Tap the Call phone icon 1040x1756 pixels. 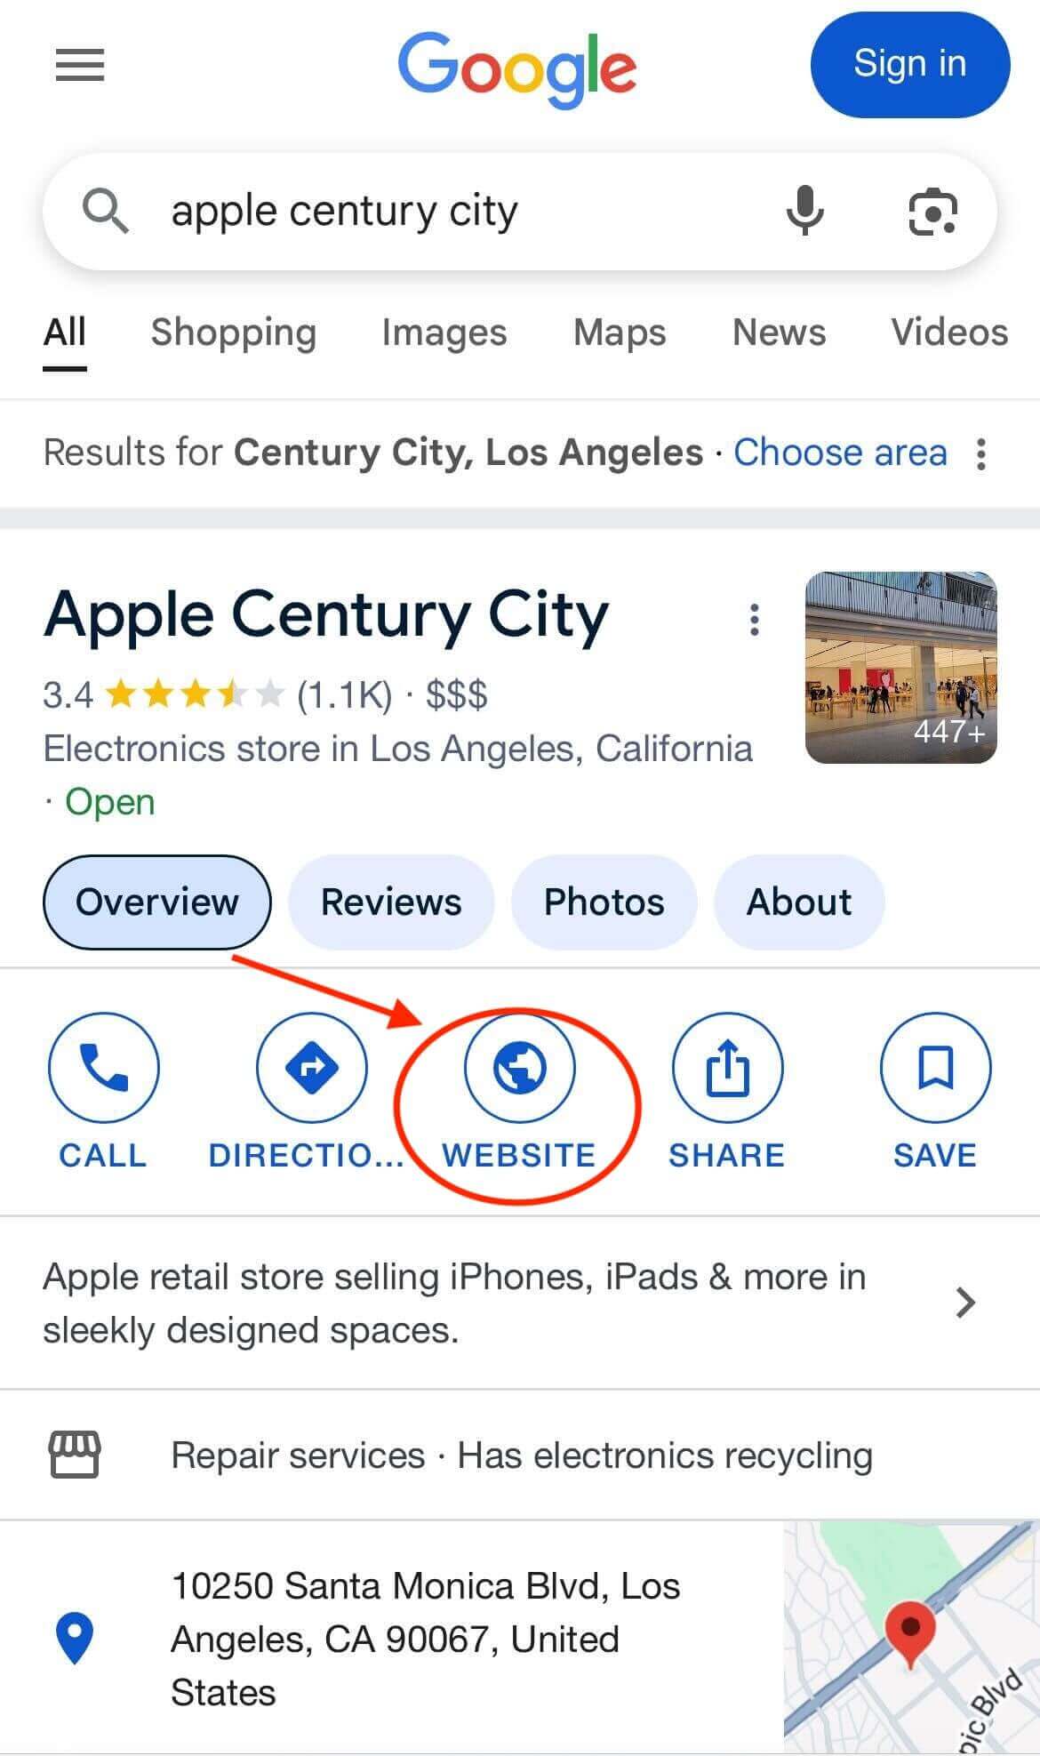point(104,1066)
